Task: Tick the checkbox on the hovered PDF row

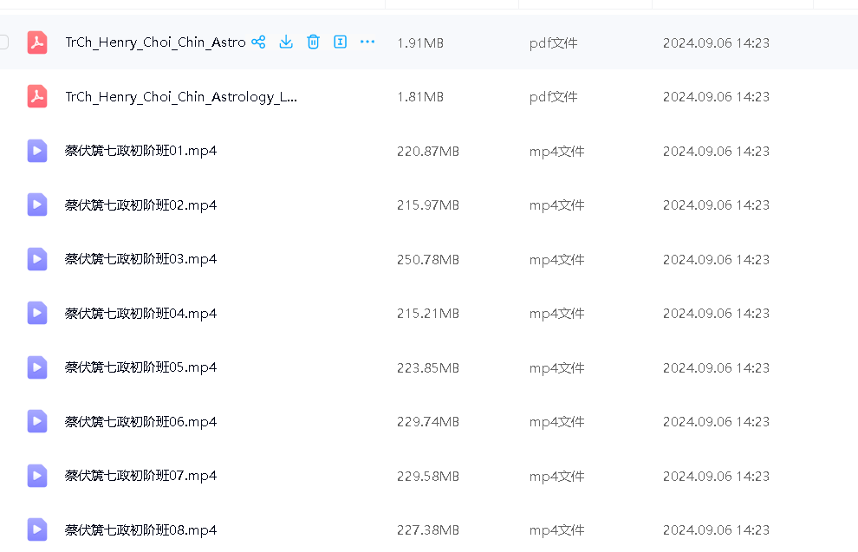Action: (x=3, y=42)
